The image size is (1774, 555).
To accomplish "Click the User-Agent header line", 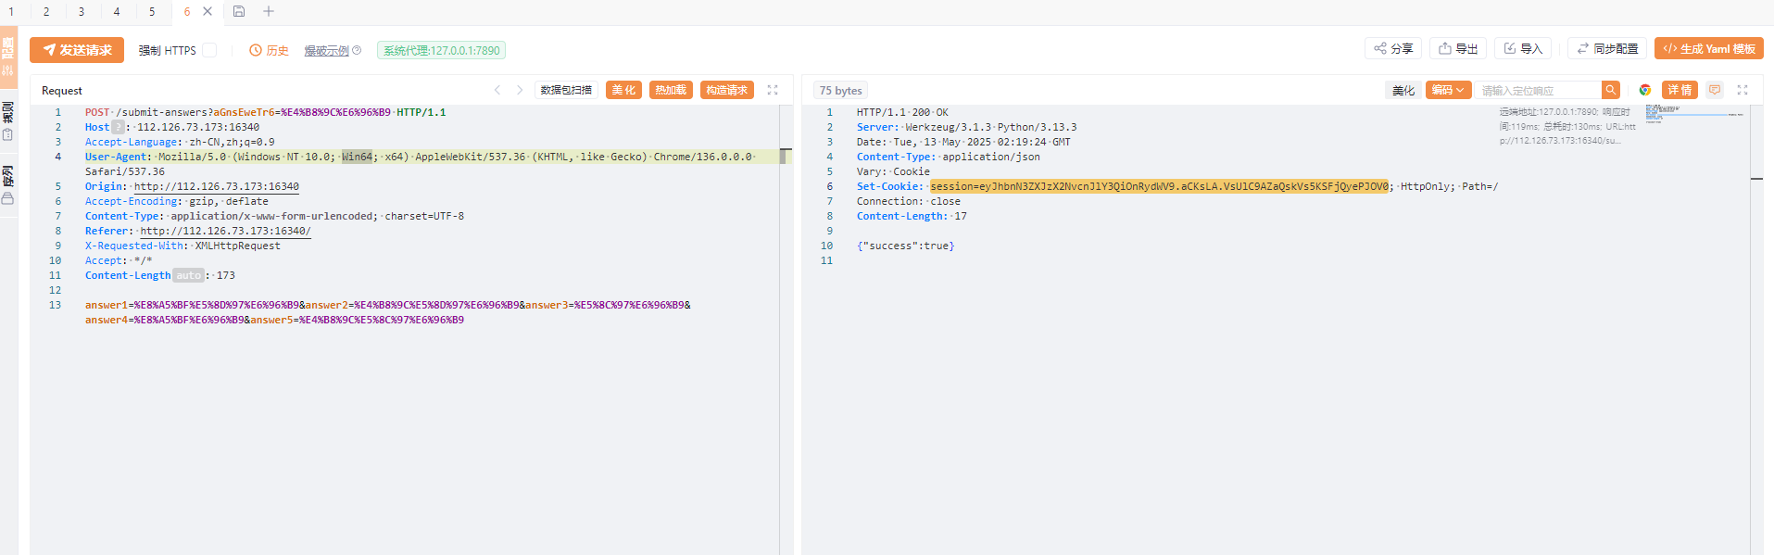I will pos(419,164).
